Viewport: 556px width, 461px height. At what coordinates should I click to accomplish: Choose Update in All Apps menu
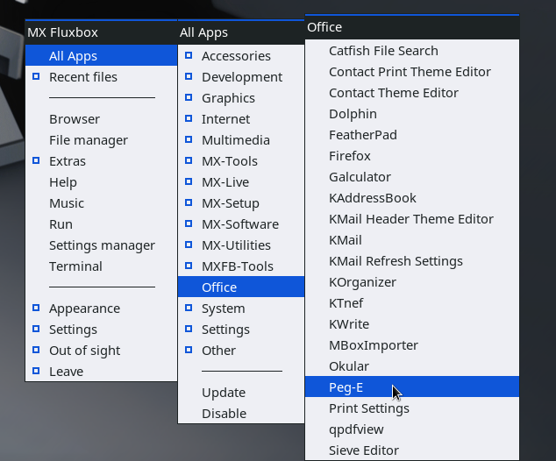241,393
